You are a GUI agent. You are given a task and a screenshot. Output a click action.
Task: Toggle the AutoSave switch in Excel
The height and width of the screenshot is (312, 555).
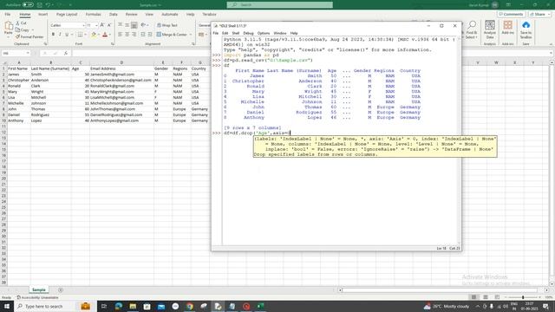(28, 5)
